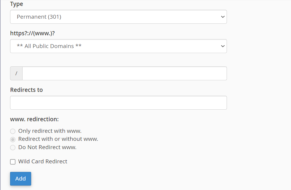Click the slash prefix box
The width and height of the screenshot is (291, 190).
(16, 74)
